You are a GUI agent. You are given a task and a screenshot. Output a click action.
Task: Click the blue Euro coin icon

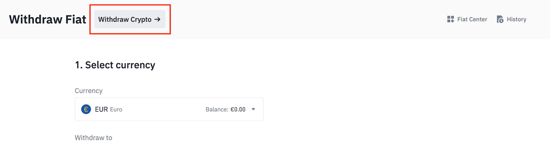[86, 109]
